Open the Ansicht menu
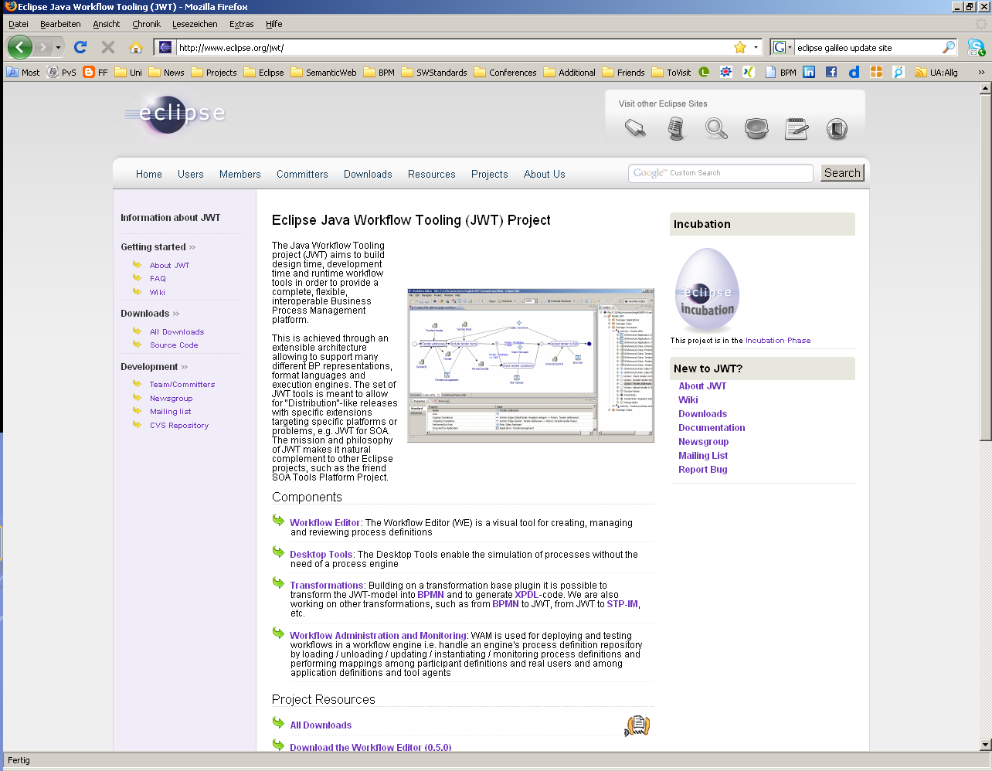Viewport: 992px width, 771px height. pyautogui.click(x=107, y=24)
